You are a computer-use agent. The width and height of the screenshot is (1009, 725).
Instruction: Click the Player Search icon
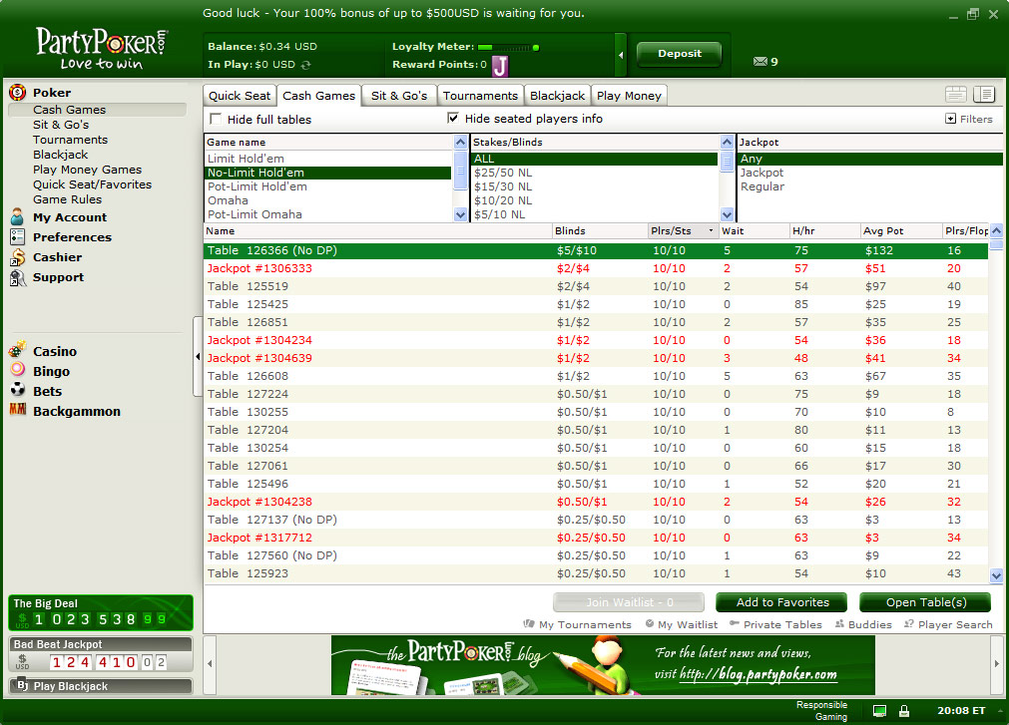(x=908, y=623)
